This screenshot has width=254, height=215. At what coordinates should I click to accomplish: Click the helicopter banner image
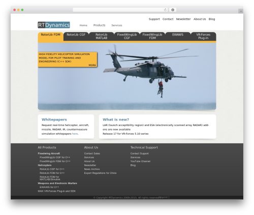click(127, 76)
